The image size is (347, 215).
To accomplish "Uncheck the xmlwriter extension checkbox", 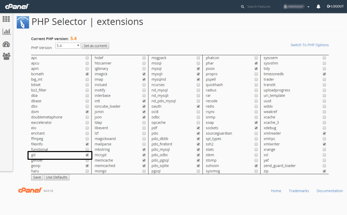I will tap(324, 144).
